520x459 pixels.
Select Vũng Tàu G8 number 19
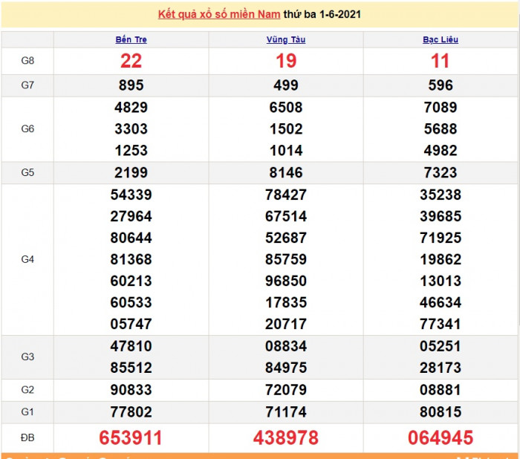pyautogui.click(x=286, y=61)
